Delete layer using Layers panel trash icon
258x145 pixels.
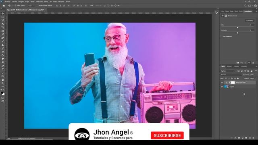254,138
